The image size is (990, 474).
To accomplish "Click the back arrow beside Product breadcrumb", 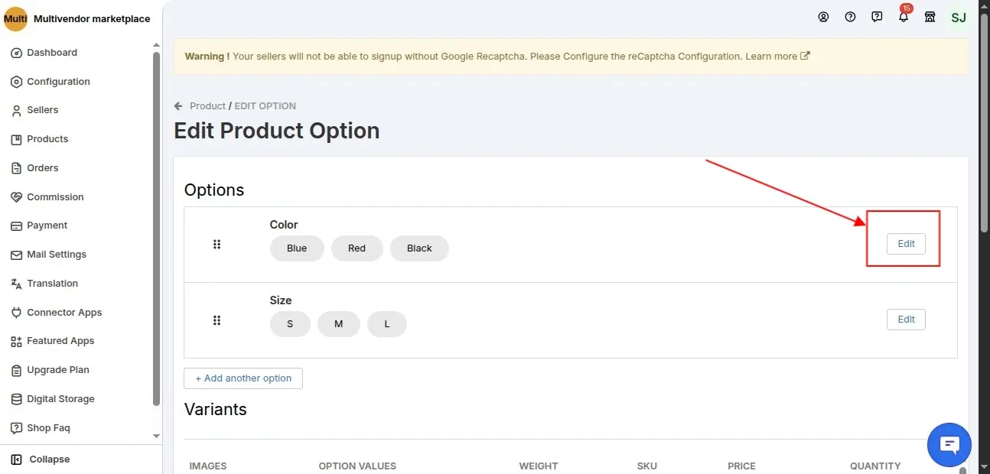I will coord(178,106).
